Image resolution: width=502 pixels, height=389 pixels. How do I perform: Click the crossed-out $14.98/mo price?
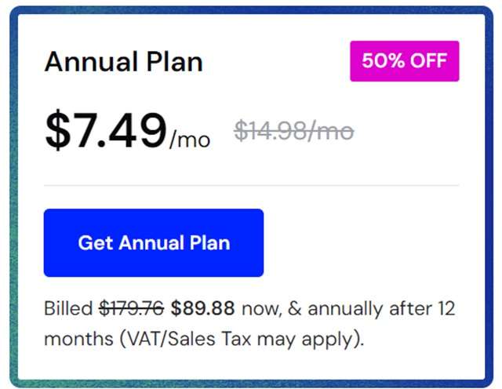tap(293, 131)
